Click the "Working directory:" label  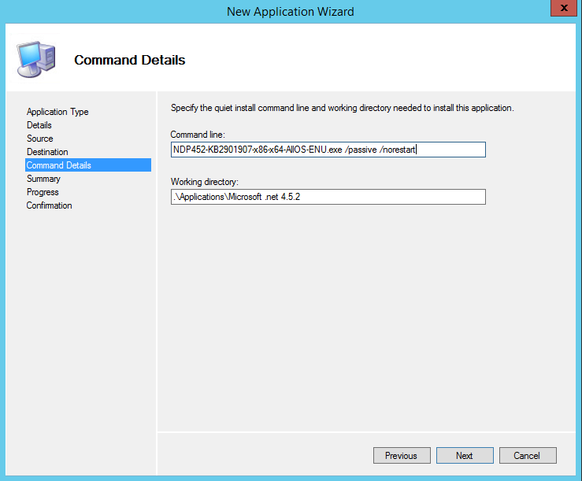[x=203, y=182]
